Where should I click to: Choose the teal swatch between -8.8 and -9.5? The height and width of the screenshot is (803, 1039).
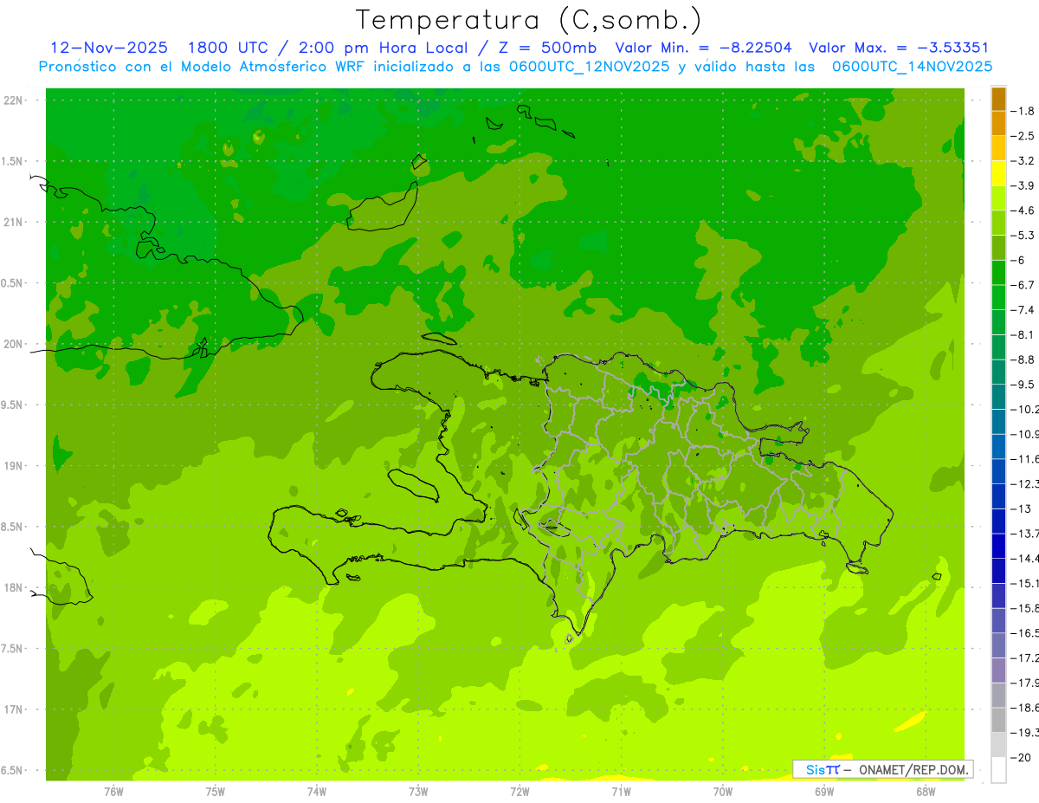[998, 372]
